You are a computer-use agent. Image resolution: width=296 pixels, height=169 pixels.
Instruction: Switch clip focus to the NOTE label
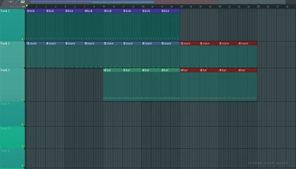[12, 7]
